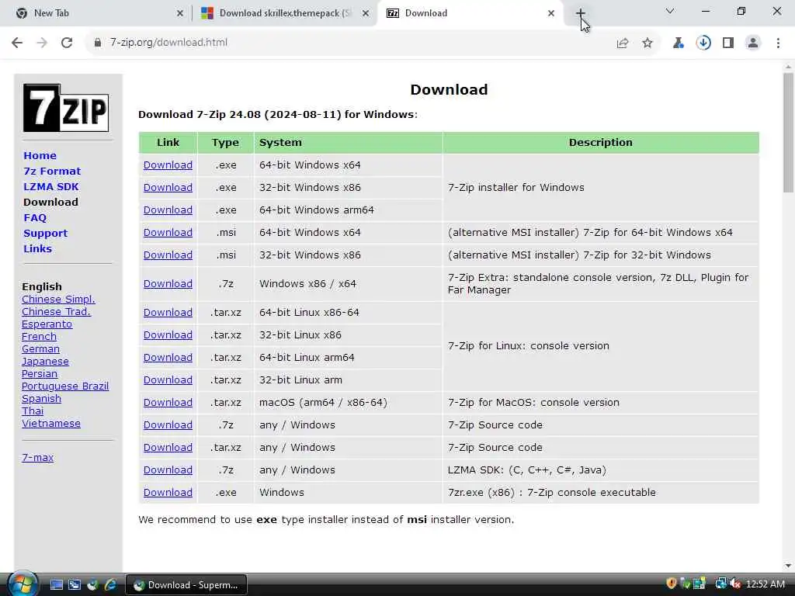The image size is (795, 596).
Task: Click Show Desktop quick launch icon
Action: (56, 585)
